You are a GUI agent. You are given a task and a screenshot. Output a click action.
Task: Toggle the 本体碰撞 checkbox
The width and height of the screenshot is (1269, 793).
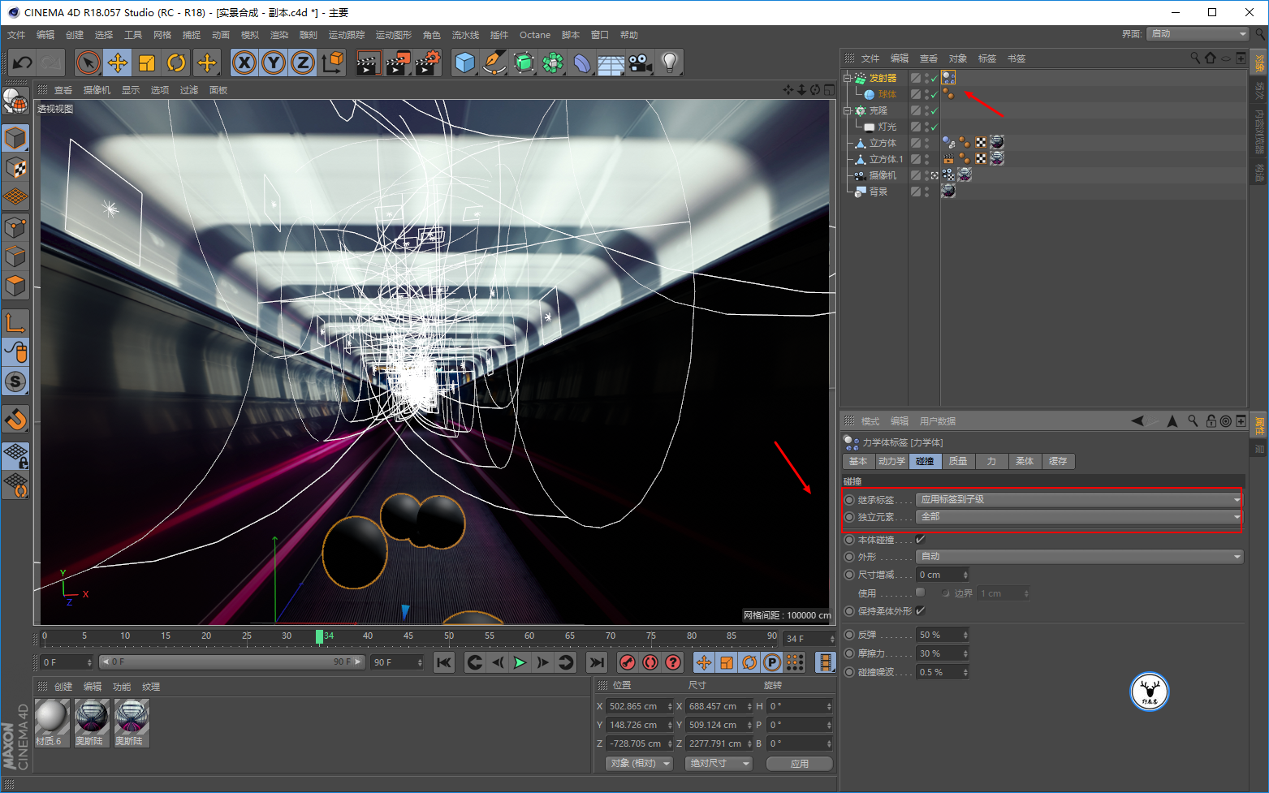[x=921, y=540]
